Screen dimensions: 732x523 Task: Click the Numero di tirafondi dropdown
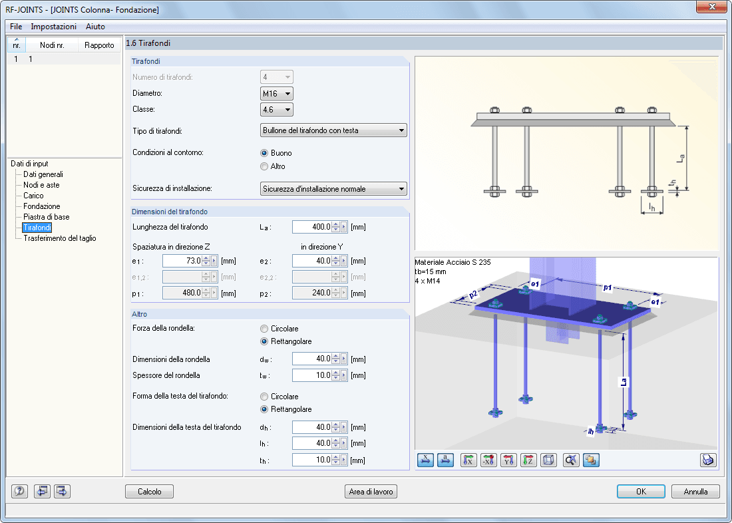pos(276,77)
